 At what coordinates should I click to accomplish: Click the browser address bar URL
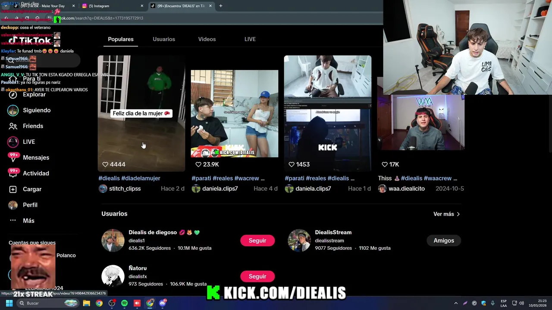pyautogui.click(x=101, y=18)
